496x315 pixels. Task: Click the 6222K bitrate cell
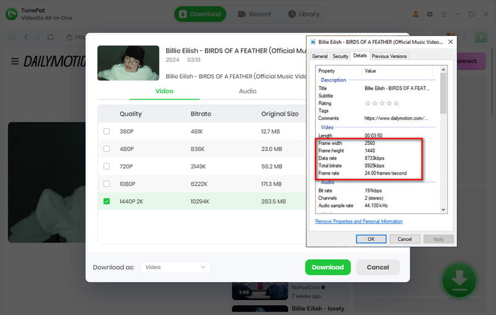[x=199, y=184]
